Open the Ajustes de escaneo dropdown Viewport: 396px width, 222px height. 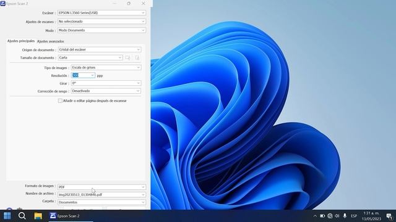pyautogui.click(x=101, y=22)
